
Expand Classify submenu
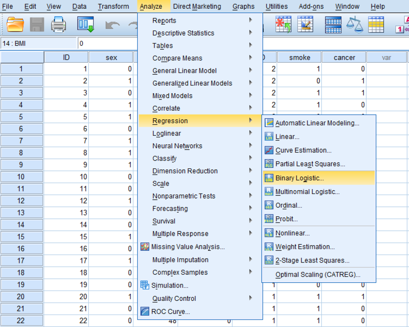point(200,158)
